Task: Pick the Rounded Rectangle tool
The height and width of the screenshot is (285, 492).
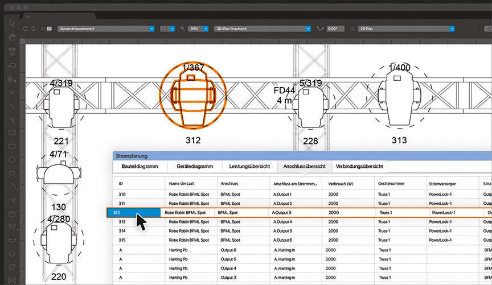Action: (12, 146)
